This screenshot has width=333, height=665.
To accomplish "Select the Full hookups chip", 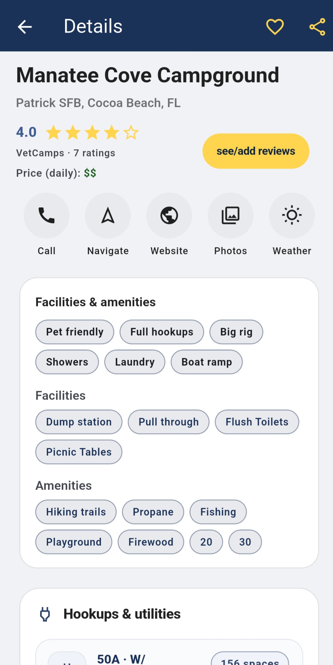I will [x=162, y=332].
